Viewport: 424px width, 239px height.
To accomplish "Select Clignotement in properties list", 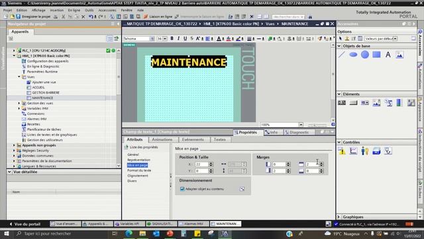I will point(138,175).
